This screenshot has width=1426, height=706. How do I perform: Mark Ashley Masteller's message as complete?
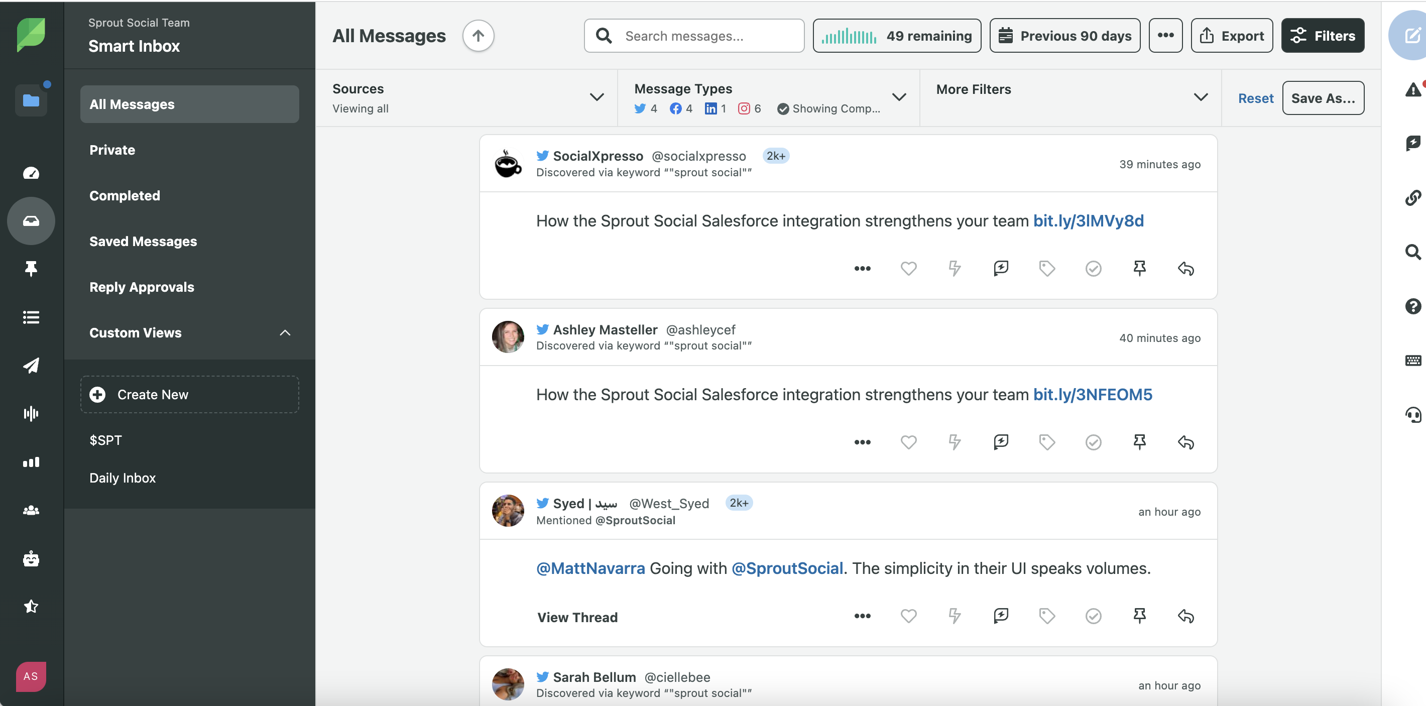[x=1093, y=442]
